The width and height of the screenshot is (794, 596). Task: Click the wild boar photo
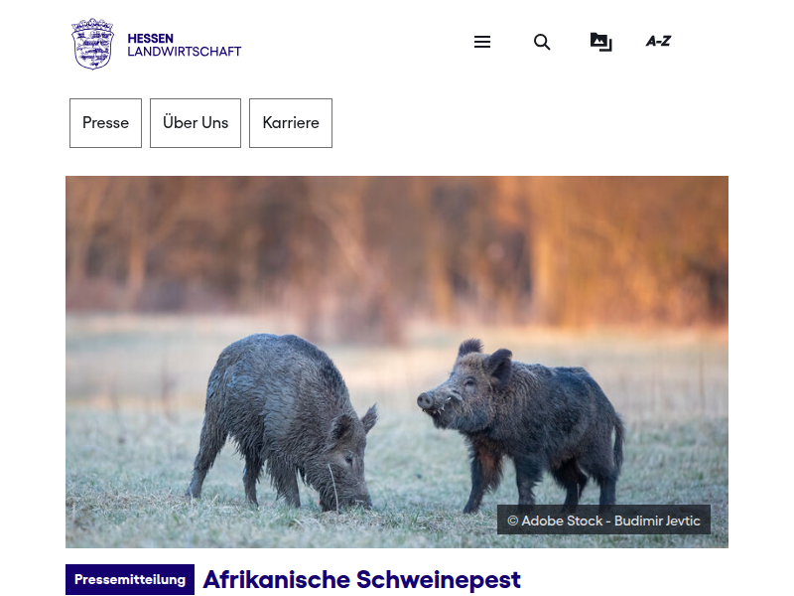(397, 362)
